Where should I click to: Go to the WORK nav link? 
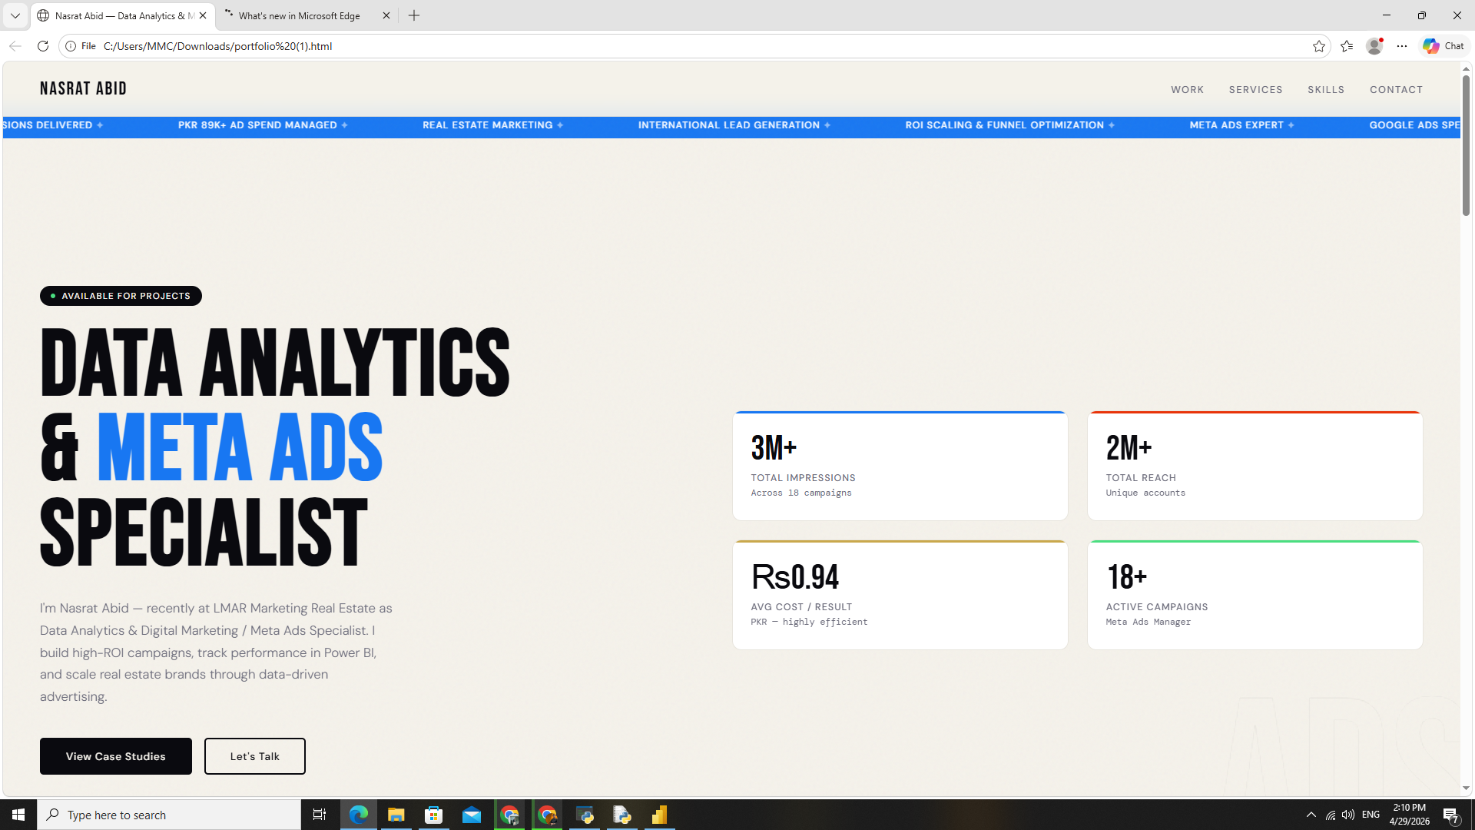(x=1187, y=90)
